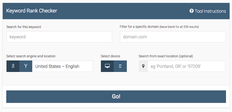Click the 'Select device' label
The width and height of the screenshot is (232, 112).
pos(110,56)
